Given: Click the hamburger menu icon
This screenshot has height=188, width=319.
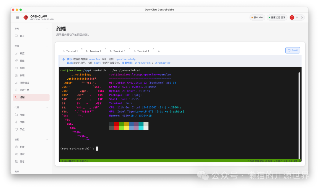Looking at the screenshot, I should click(18, 18).
